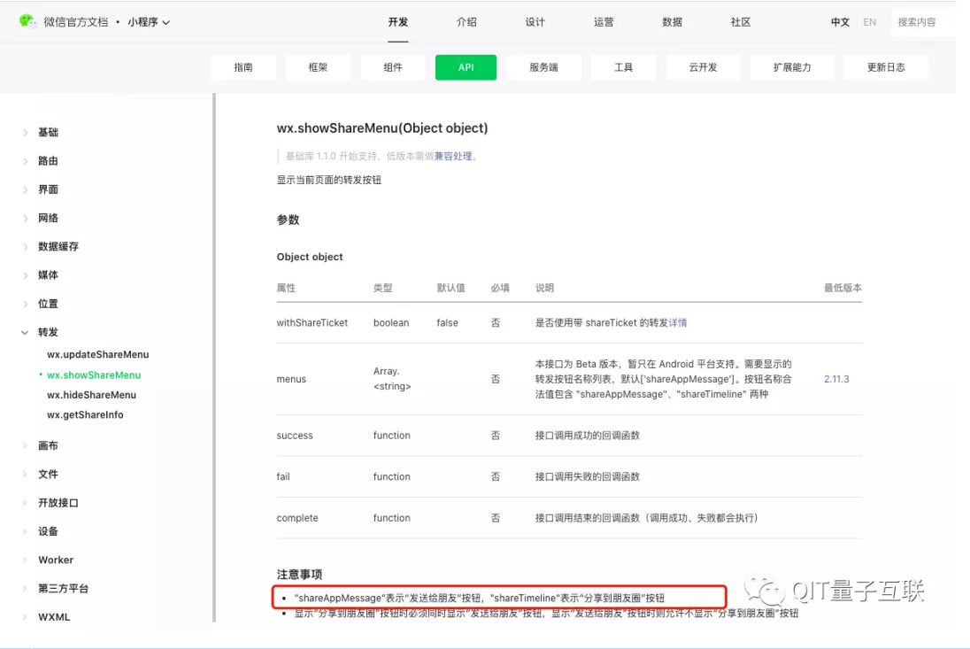
Task: Open wx.updateShareMenu in the sidebar
Action: [x=97, y=354]
